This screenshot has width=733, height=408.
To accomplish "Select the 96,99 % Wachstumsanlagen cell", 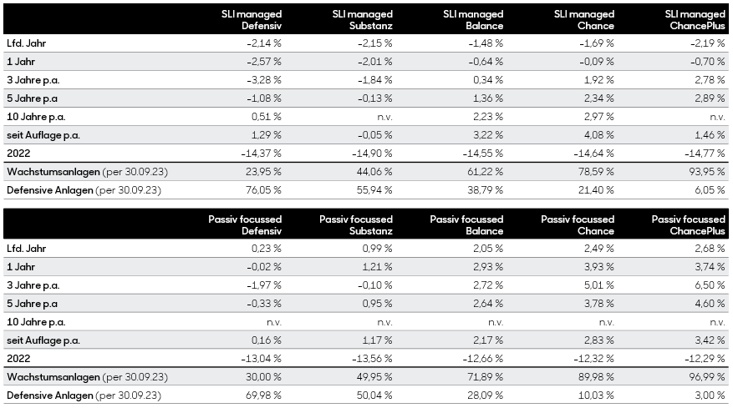I will click(x=706, y=377).
